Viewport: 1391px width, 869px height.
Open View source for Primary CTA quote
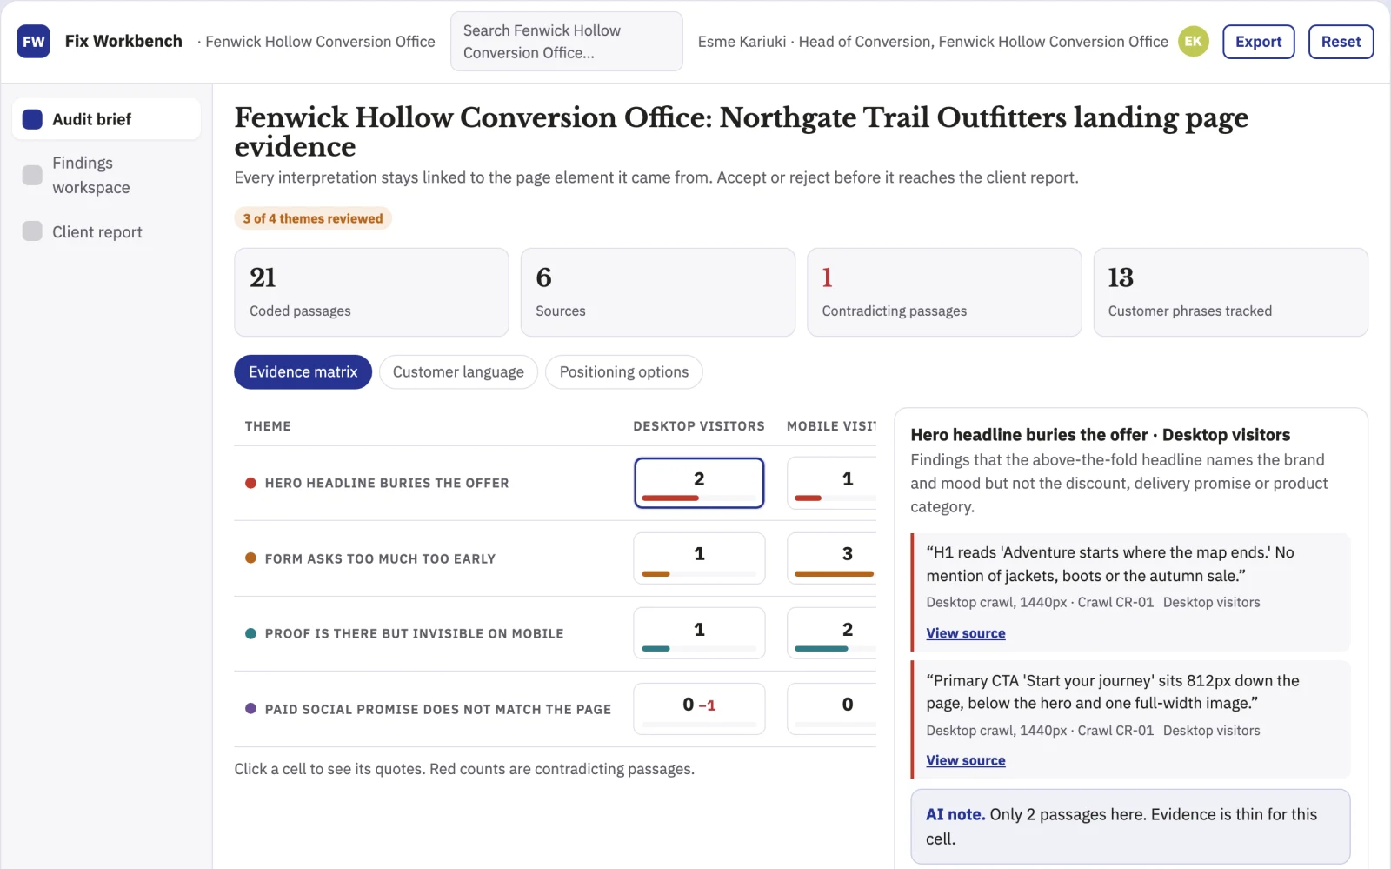[965, 760]
